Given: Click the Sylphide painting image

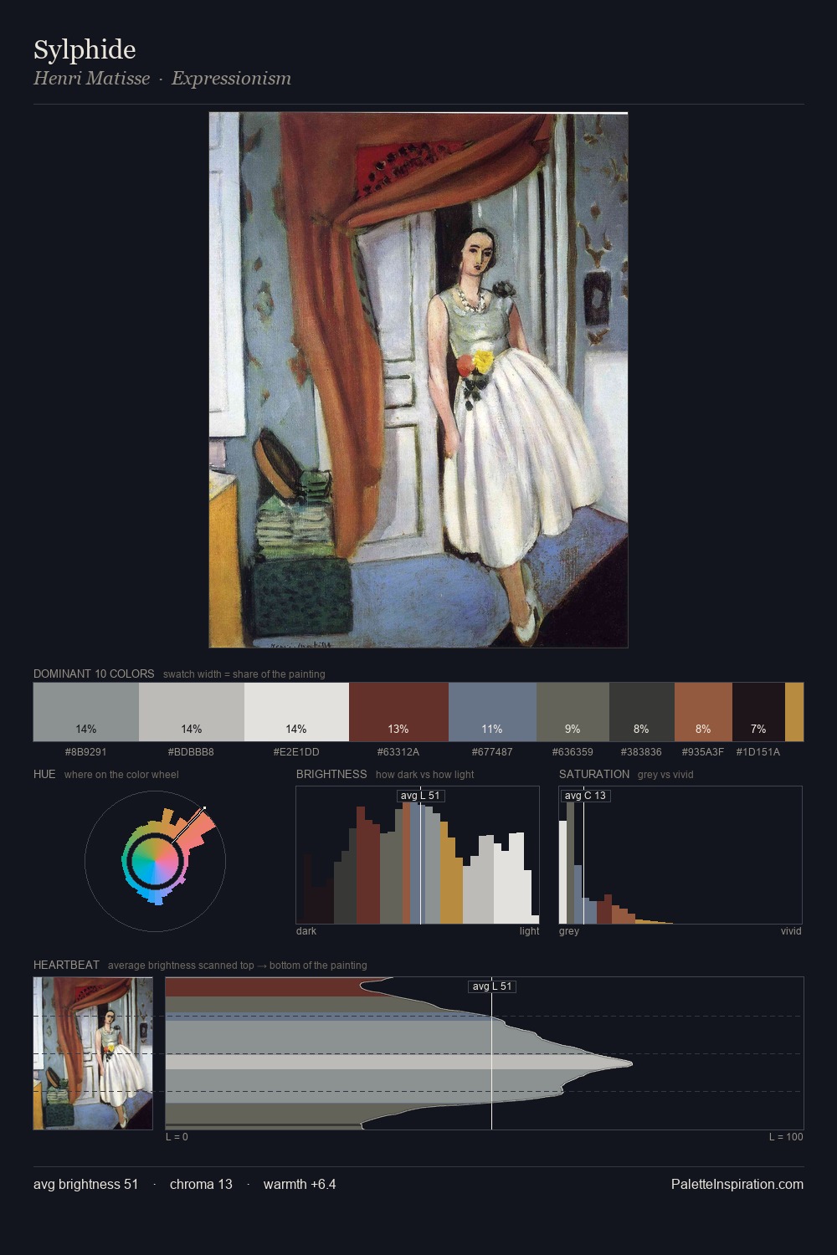Looking at the screenshot, I should [x=418, y=380].
